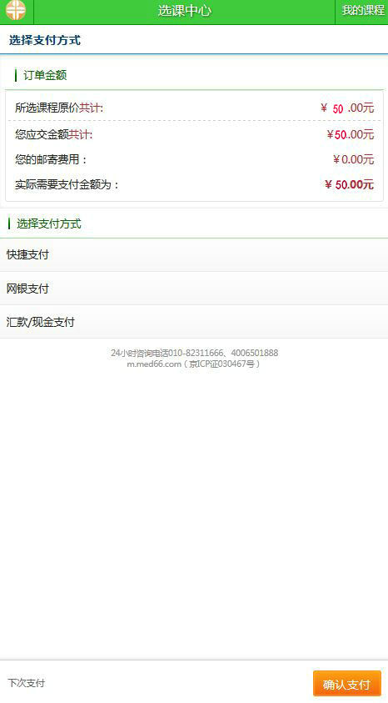Click the 所选课程原价共计 row label
The height and width of the screenshot is (703, 388).
point(59,108)
